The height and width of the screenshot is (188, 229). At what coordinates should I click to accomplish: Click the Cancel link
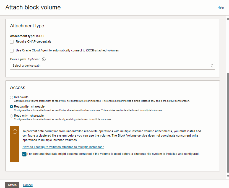(x=28, y=185)
